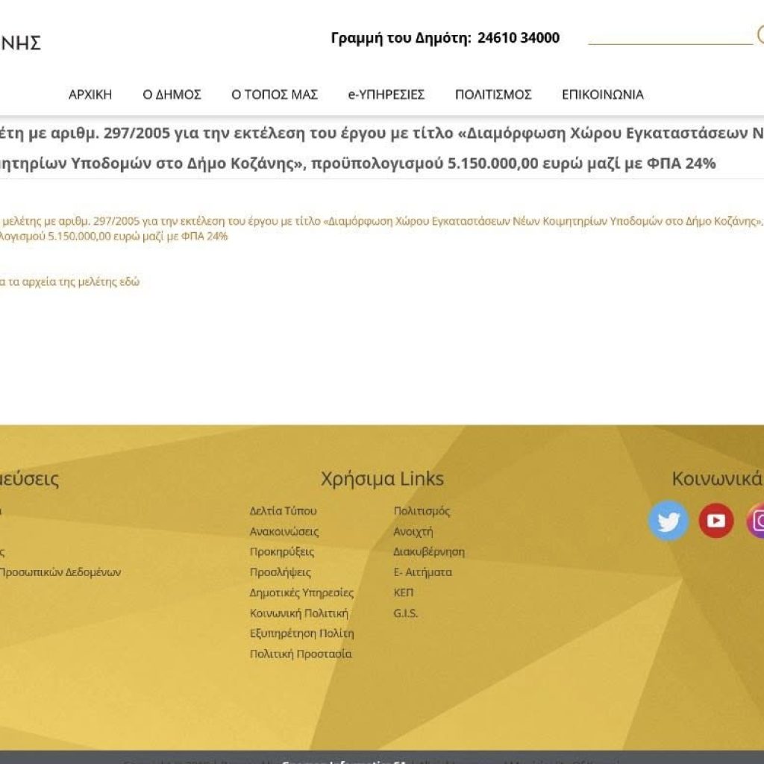The width and height of the screenshot is (764, 764).
Task: Open Ανακοινώσεις footer link
Action: tap(284, 531)
